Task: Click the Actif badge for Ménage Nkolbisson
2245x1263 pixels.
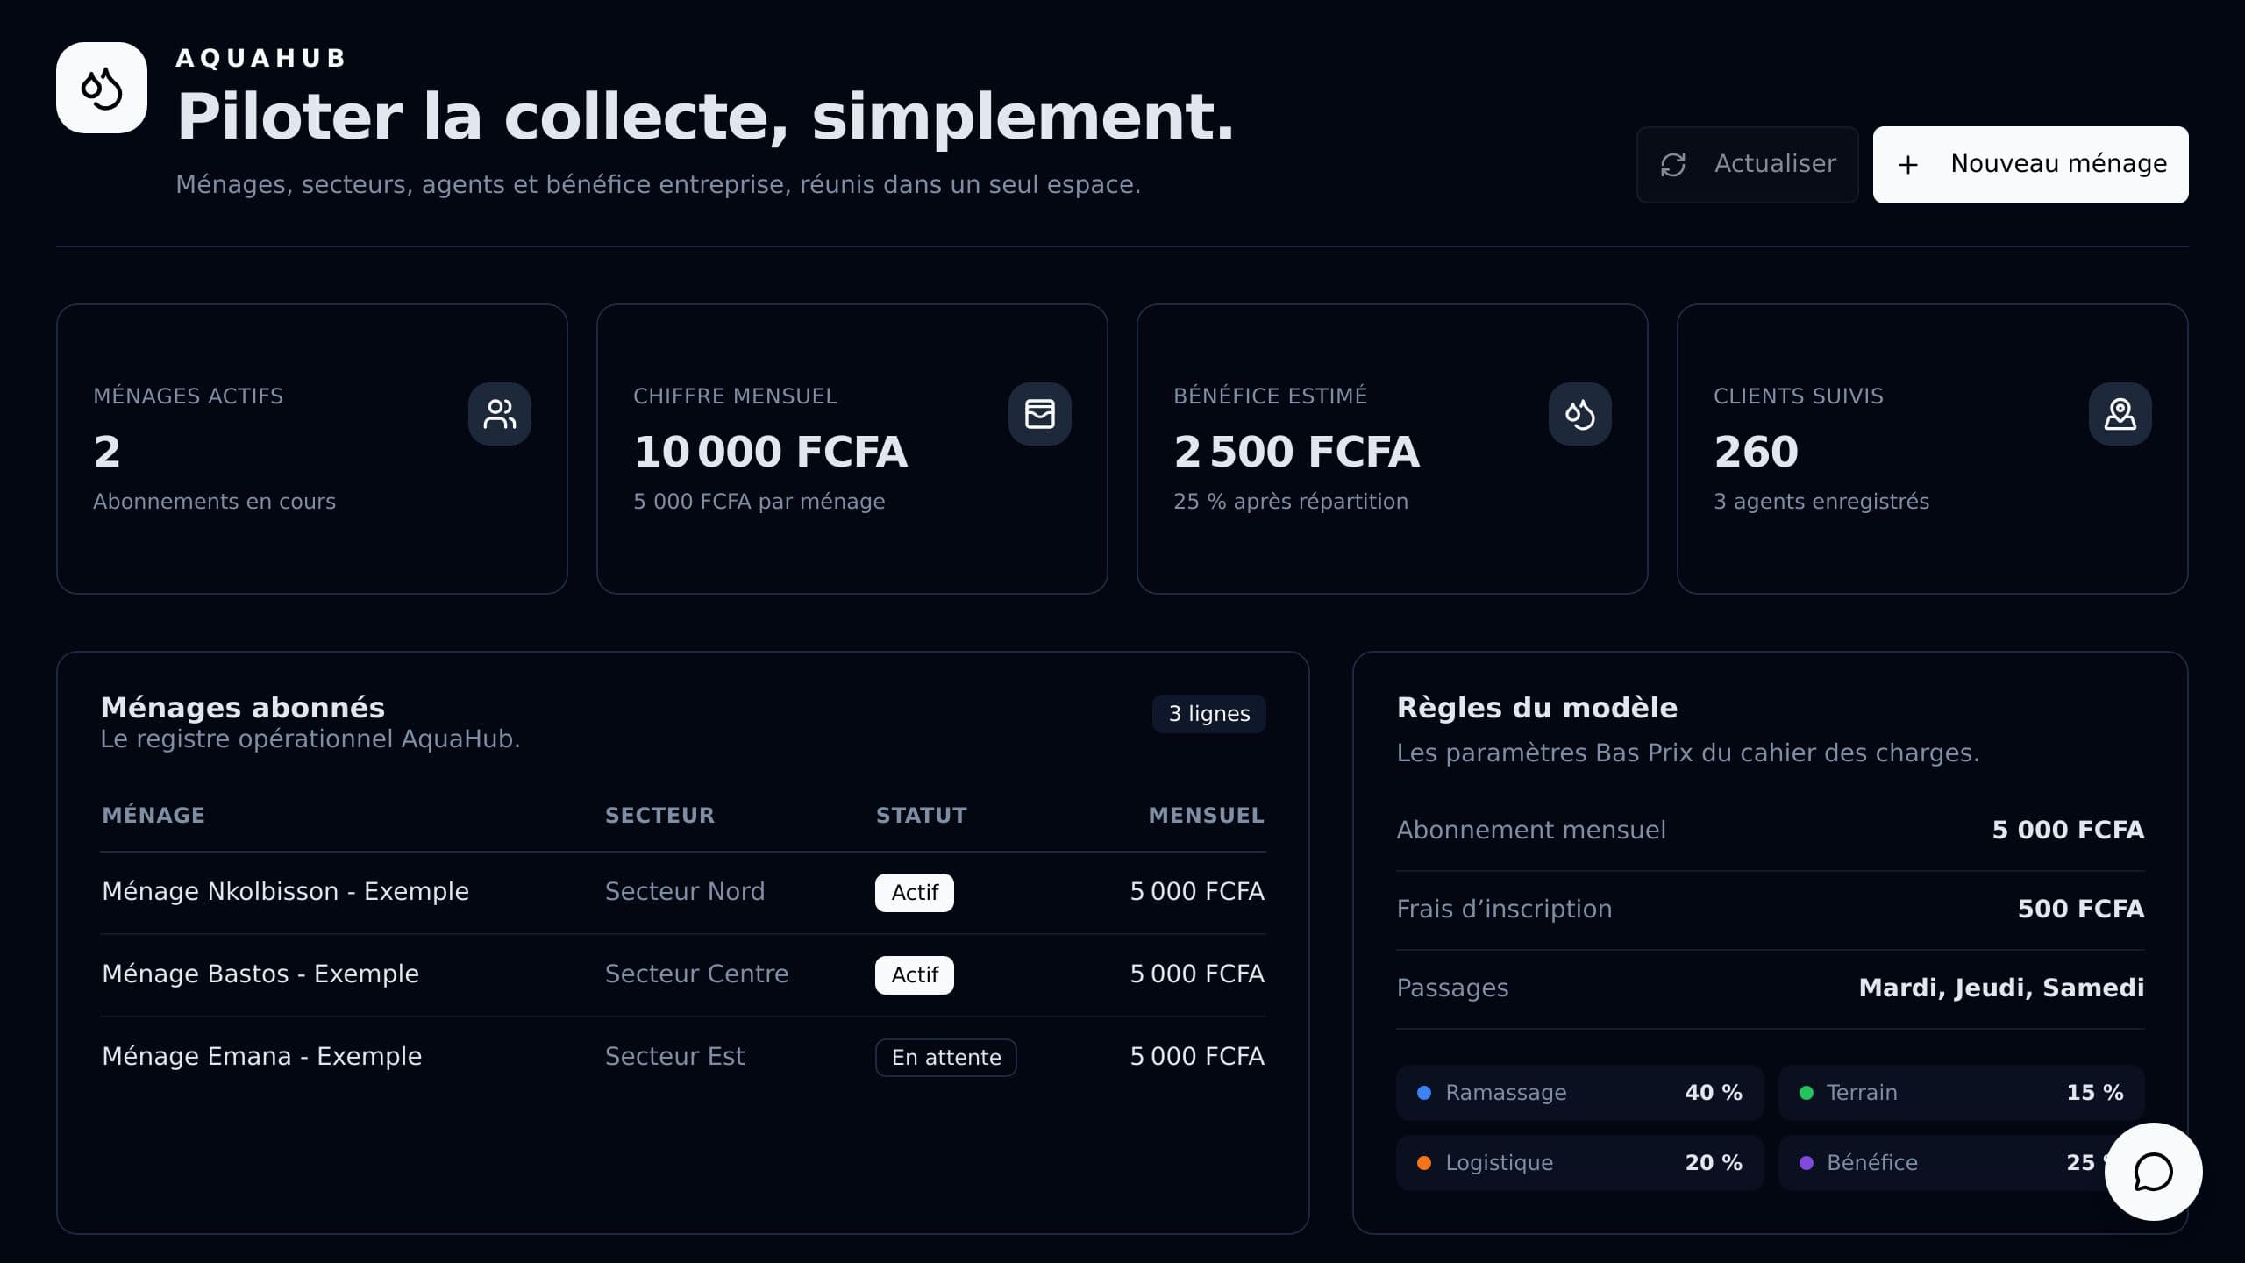Action: (x=915, y=893)
